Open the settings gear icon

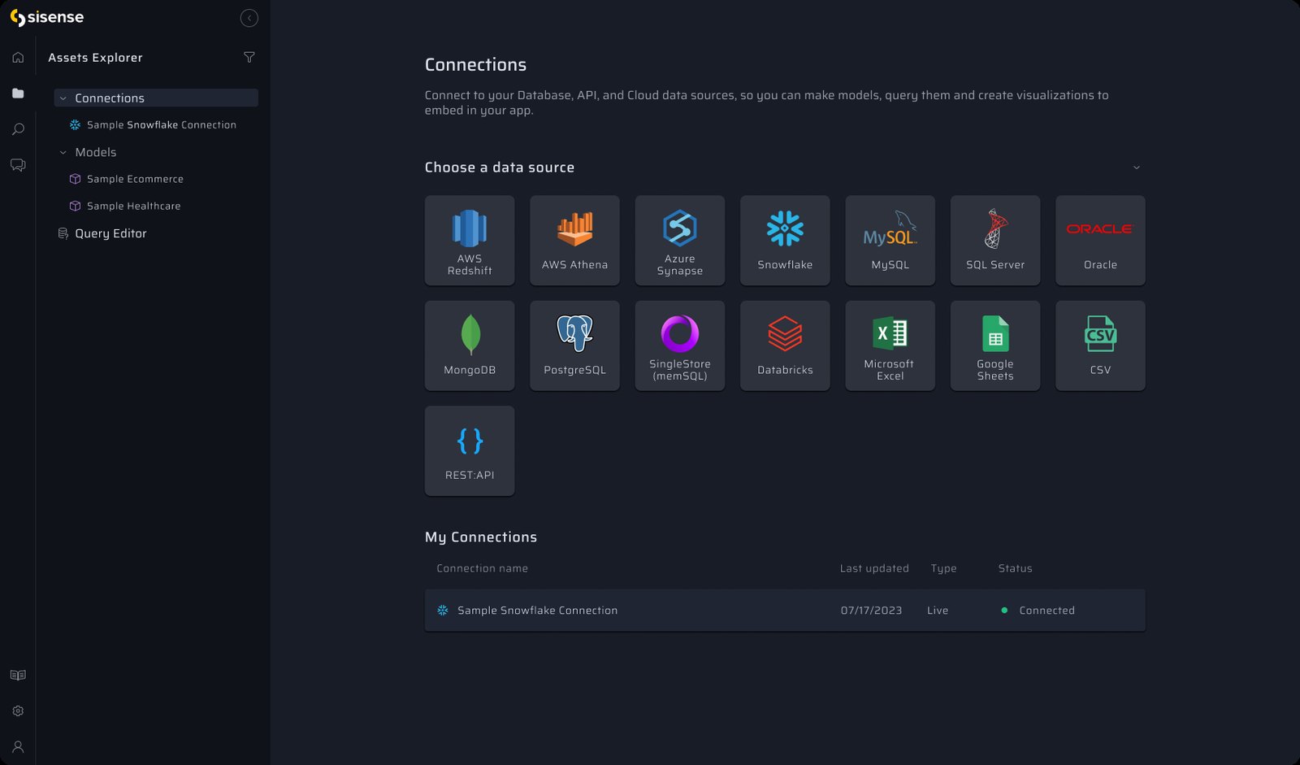(18, 711)
